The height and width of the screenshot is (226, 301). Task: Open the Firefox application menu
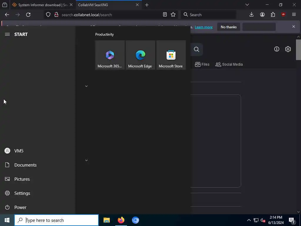click(294, 15)
